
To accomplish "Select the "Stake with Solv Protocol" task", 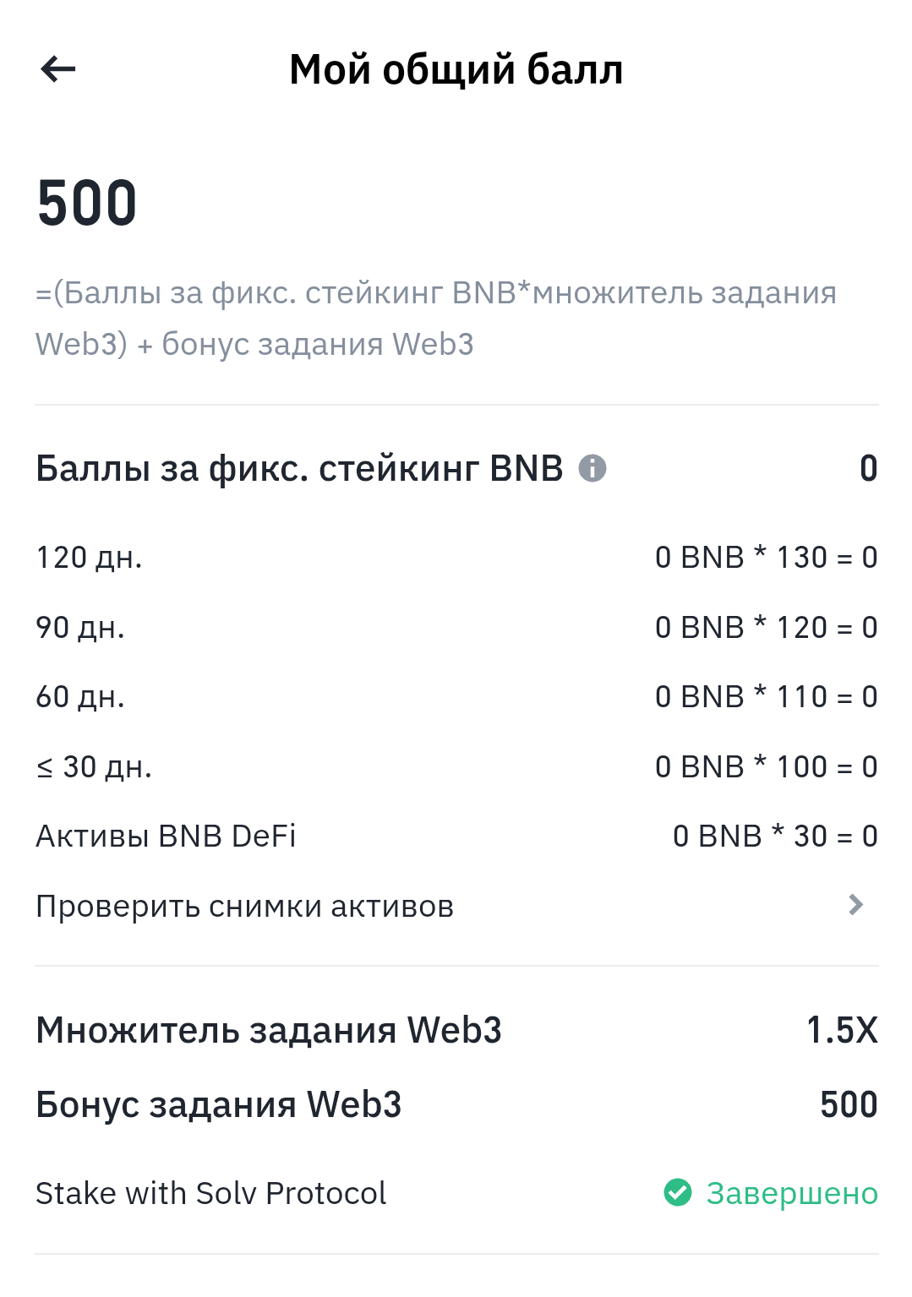I will coord(211,1193).
